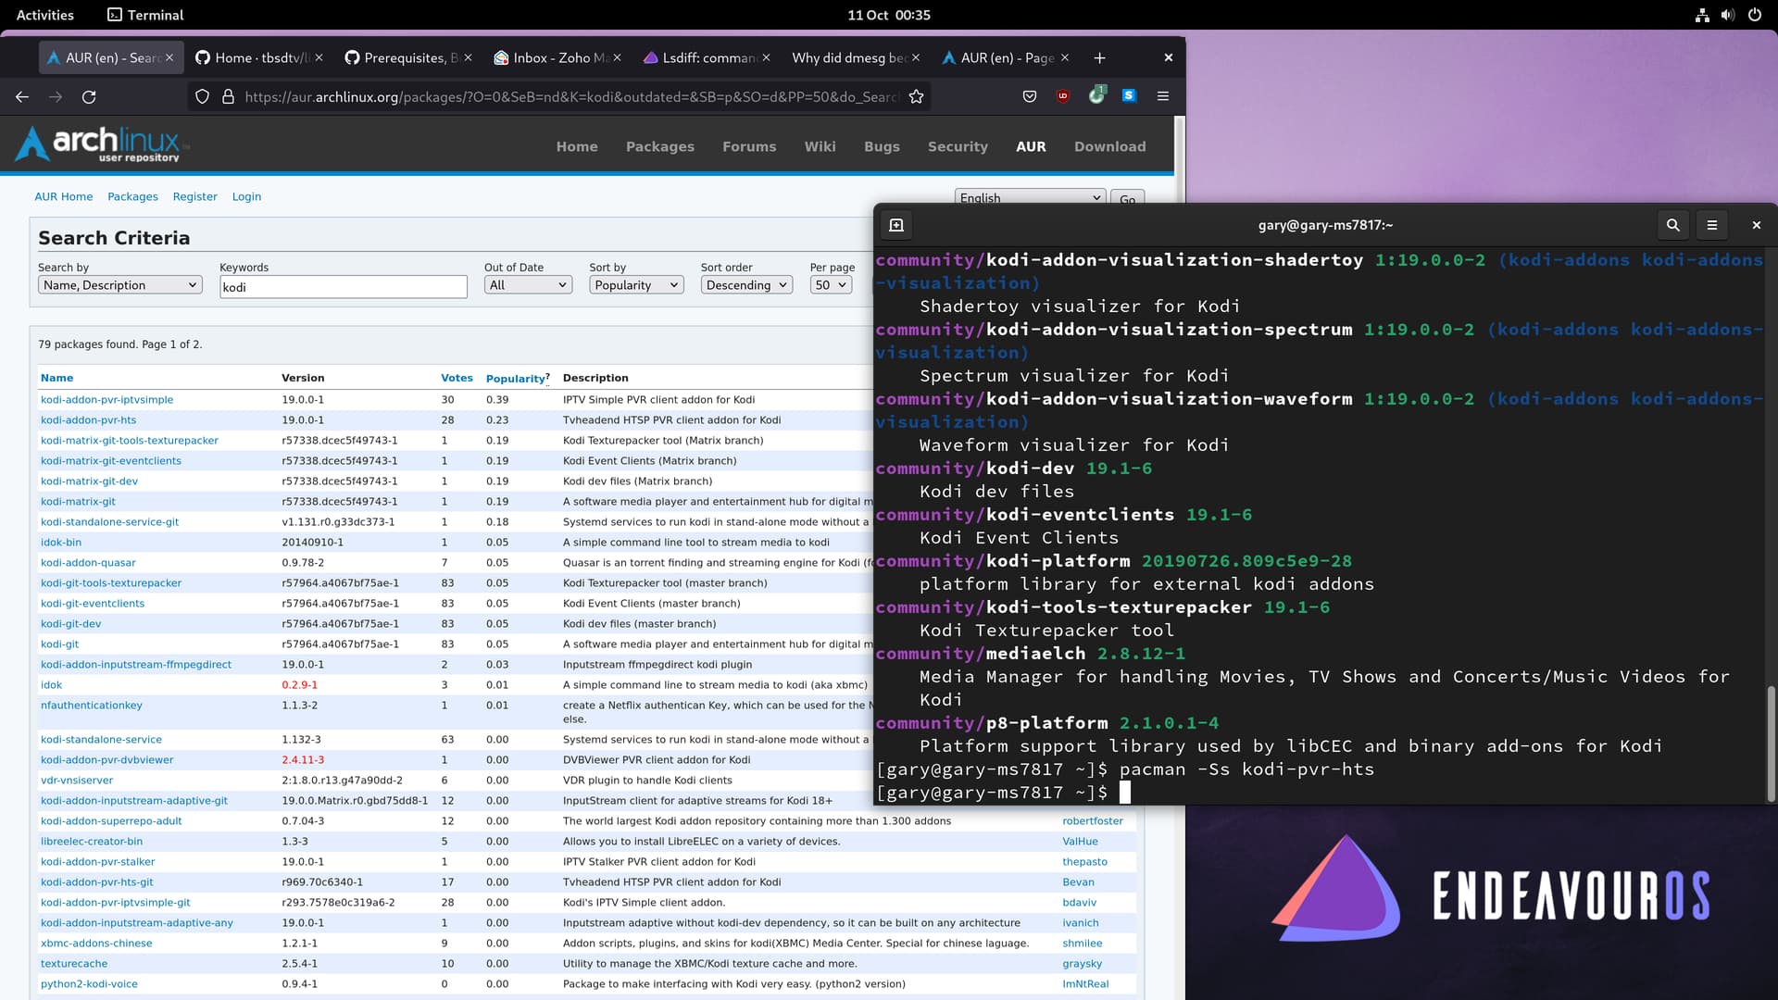Open the English language dropdown
Viewport: 1778px width, 1000px height.
pos(1030,197)
